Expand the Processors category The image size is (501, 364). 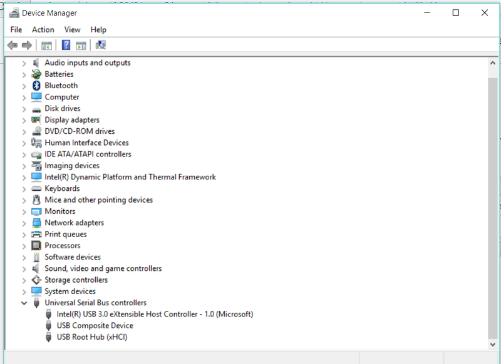click(x=24, y=246)
